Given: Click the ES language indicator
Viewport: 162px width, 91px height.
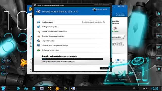Looking at the screenshot, I should [x=134, y=88].
